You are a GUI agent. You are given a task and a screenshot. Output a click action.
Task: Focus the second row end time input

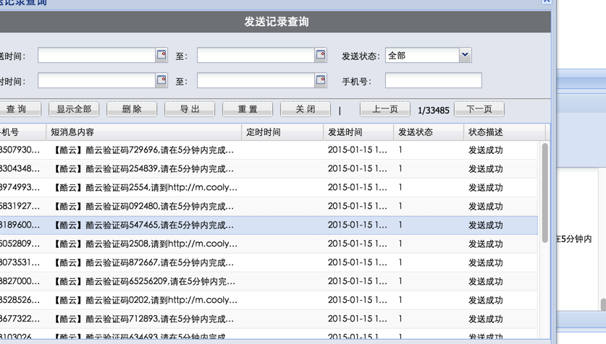256,80
